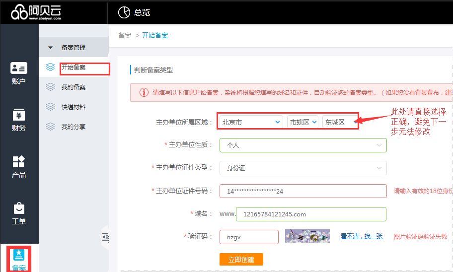
Task: Click layers icon beside 我的分享
Action: [50, 127]
